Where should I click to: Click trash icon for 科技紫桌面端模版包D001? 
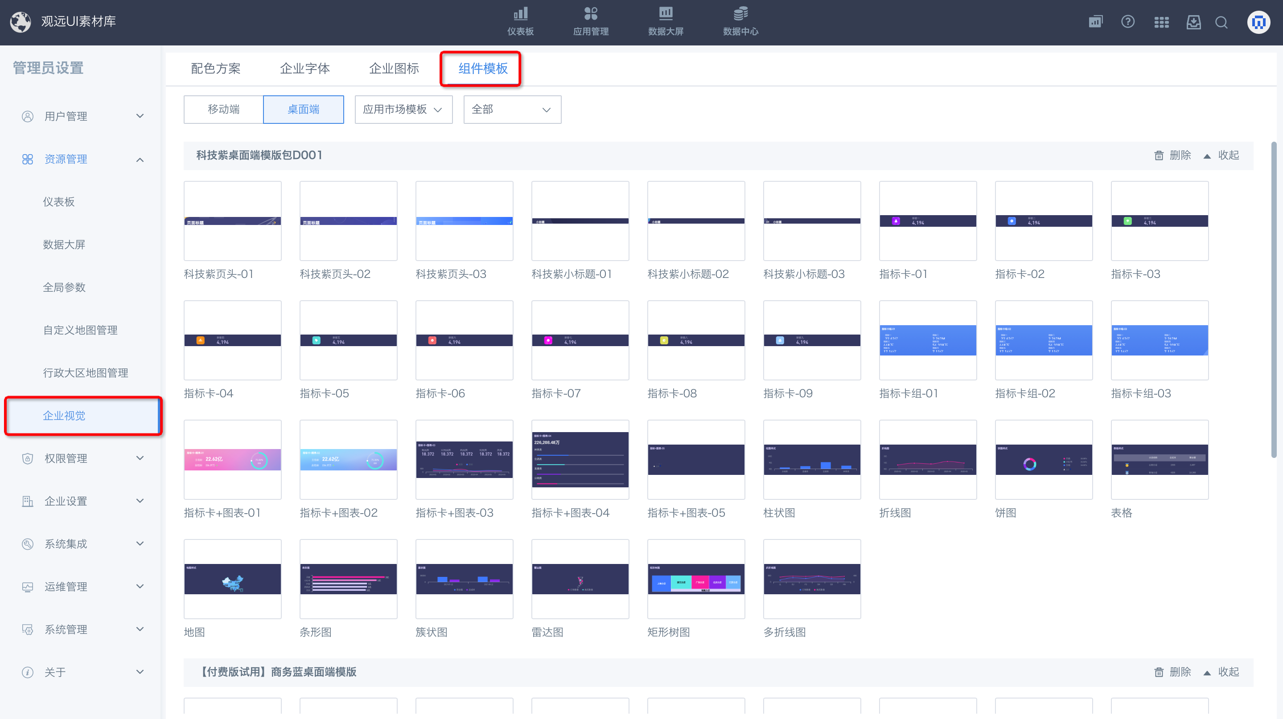coord(1159,156)
